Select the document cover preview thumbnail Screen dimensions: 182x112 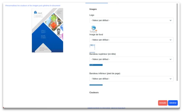[x=48, y=30]
